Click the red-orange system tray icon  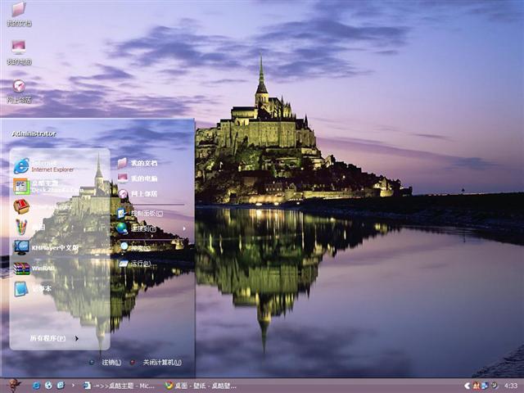click(477, 386)
